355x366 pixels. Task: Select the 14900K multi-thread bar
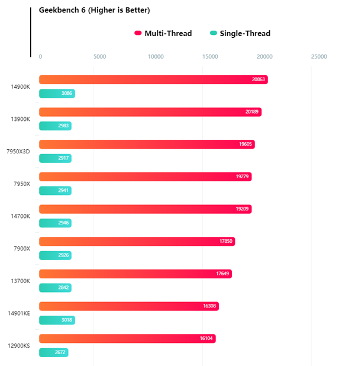[153, 79]
